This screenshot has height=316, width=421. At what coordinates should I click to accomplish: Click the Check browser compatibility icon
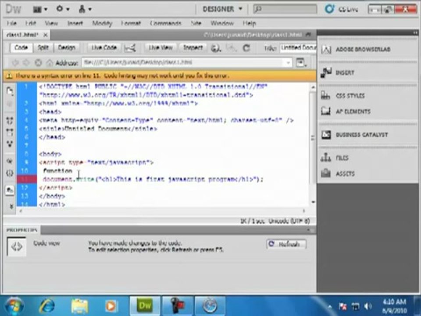(130, 48)
